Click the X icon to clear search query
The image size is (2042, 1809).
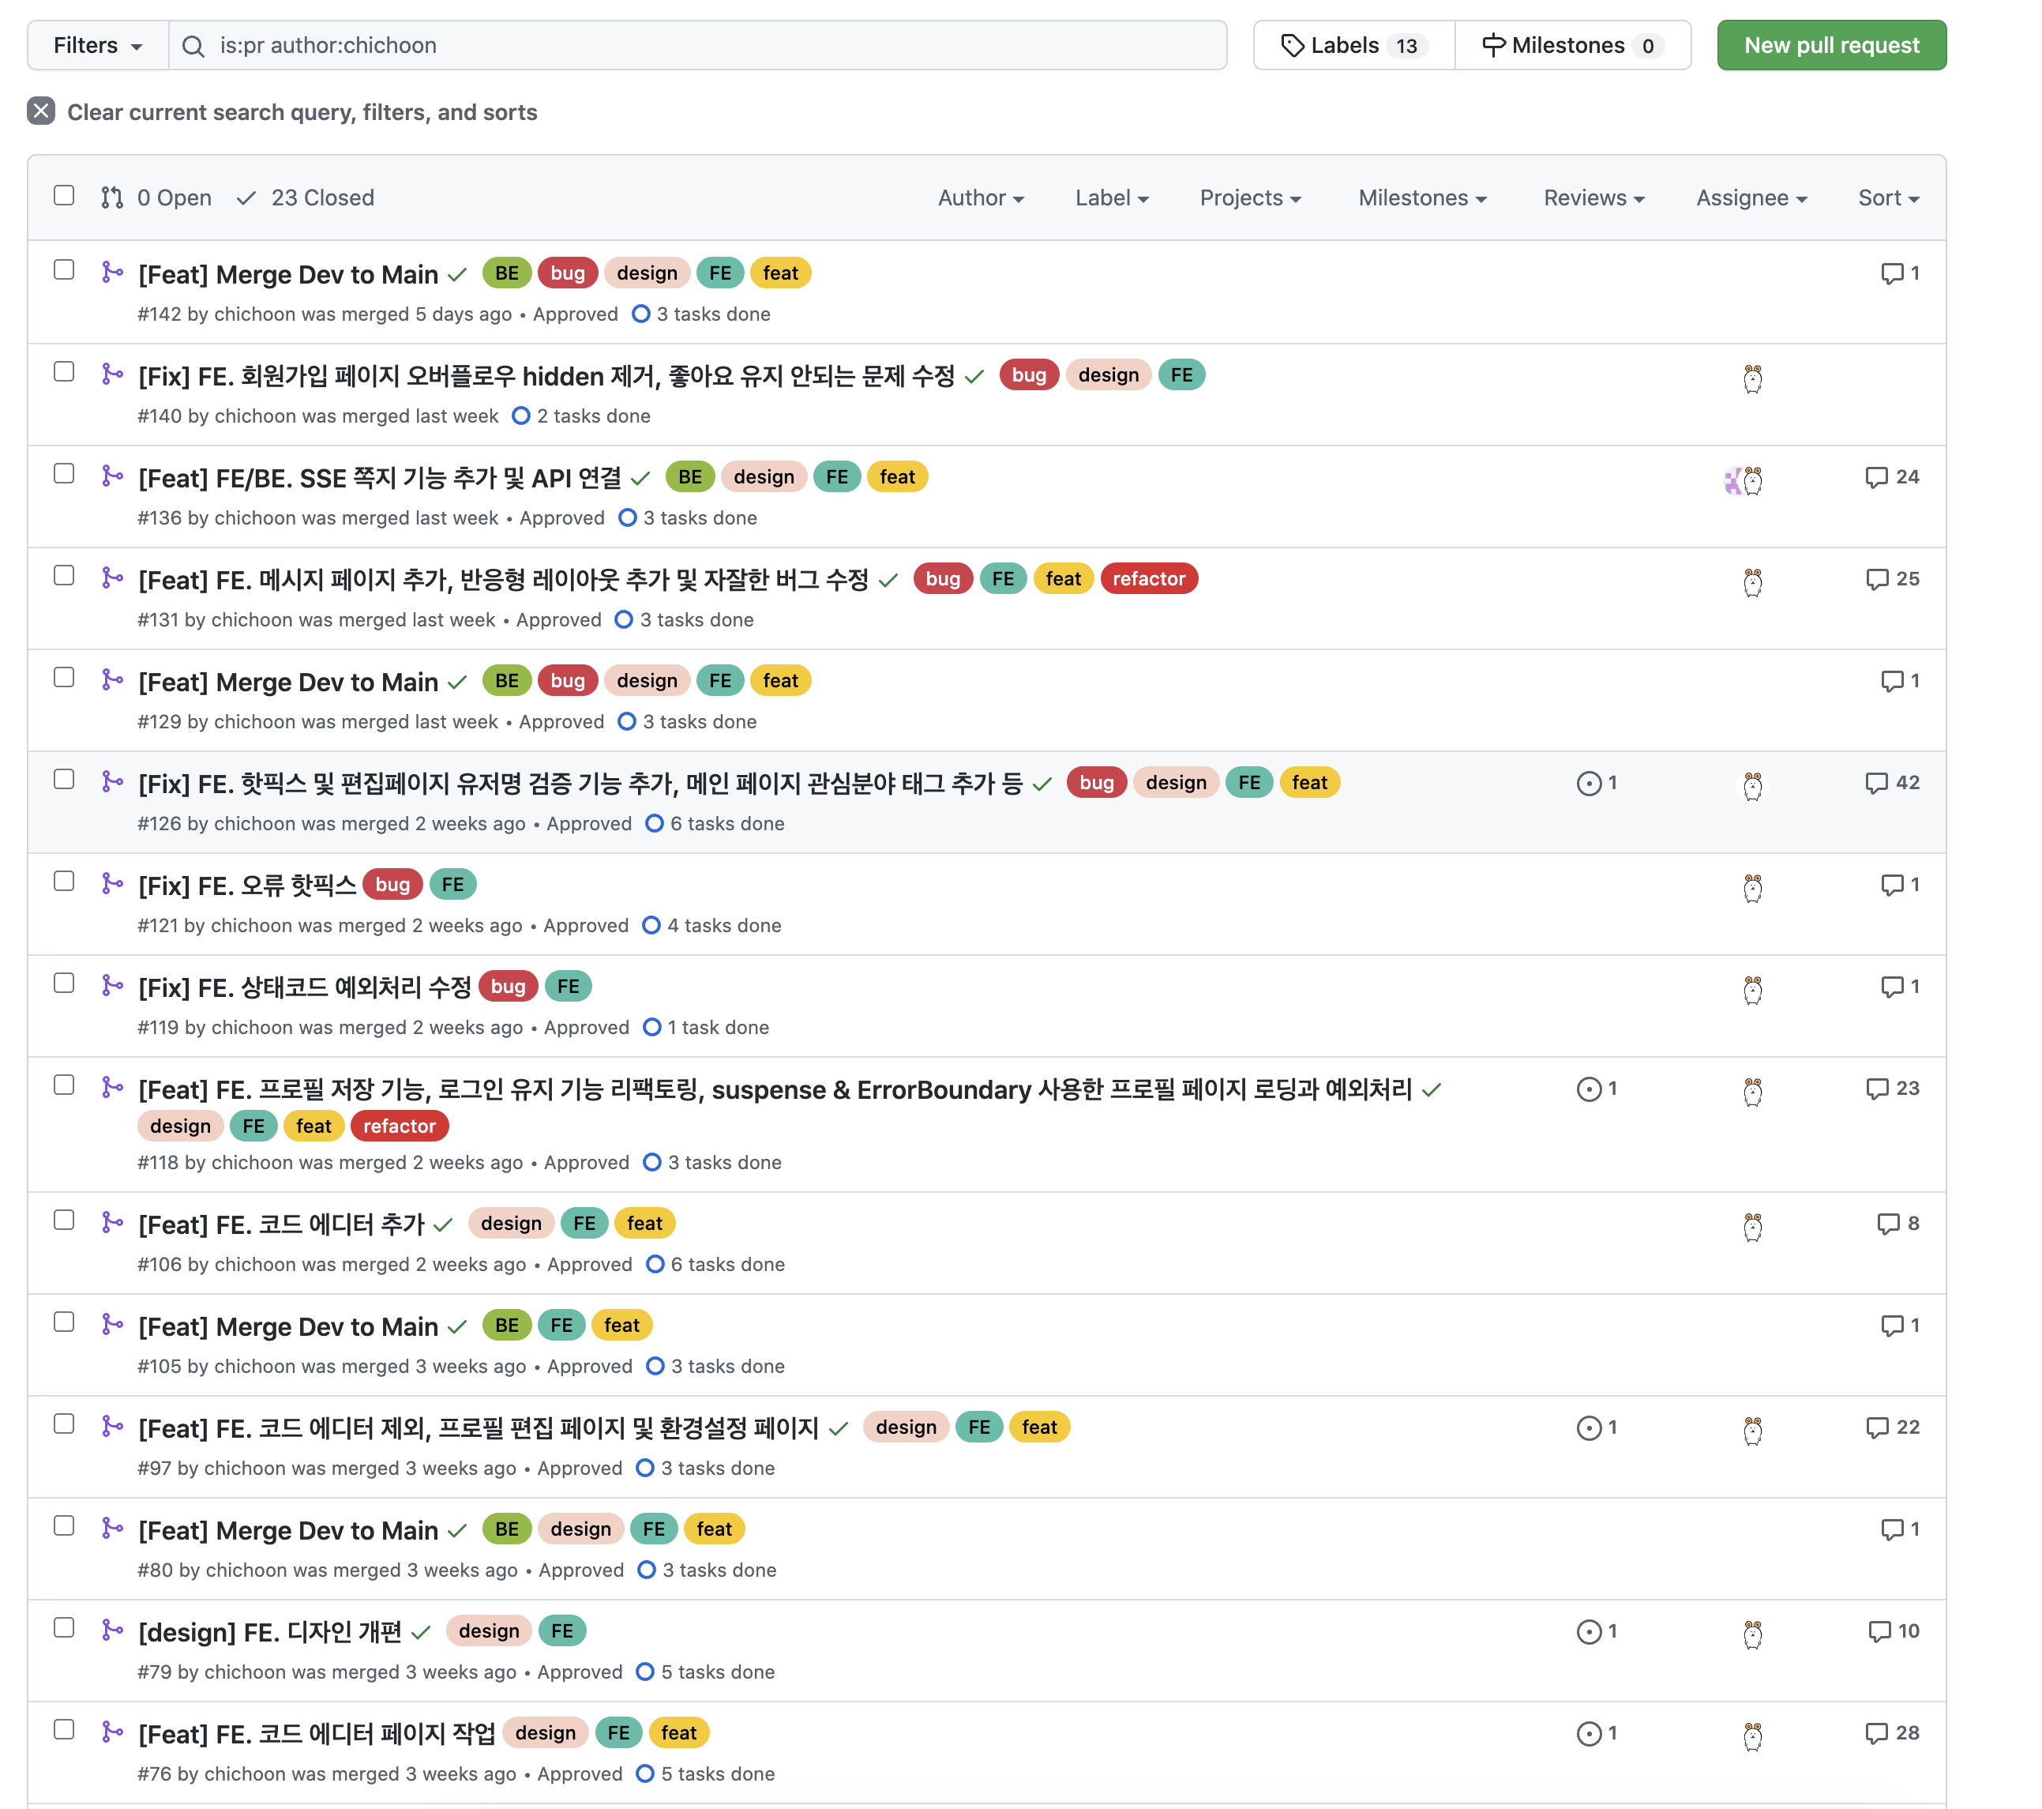coord(41,111)
